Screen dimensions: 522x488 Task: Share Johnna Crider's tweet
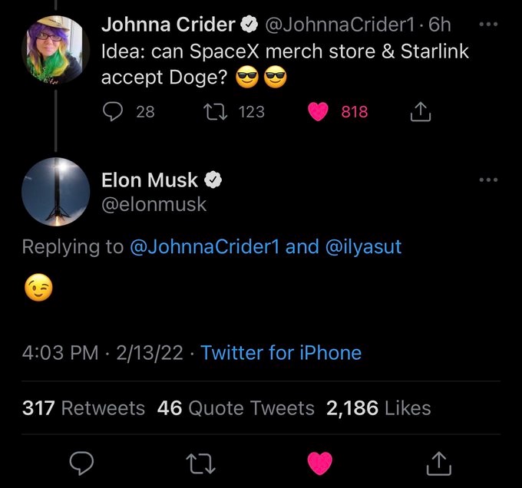coord(419,113)
